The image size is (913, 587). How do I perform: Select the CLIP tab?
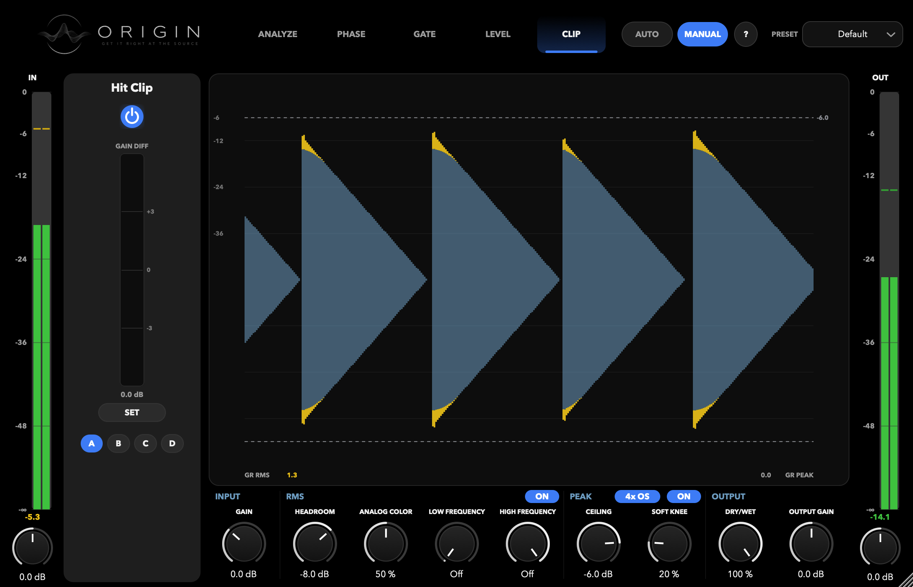click(571, 34)
